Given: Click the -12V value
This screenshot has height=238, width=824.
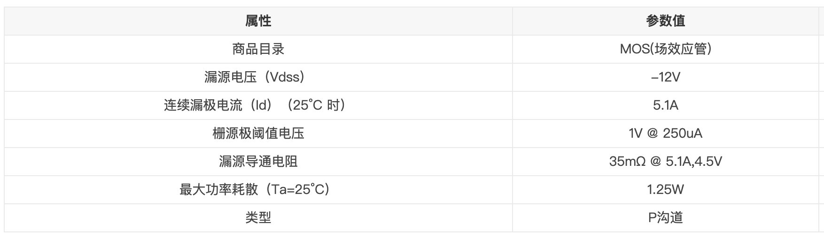Looking at the screenshot, I should pos(665,77).
